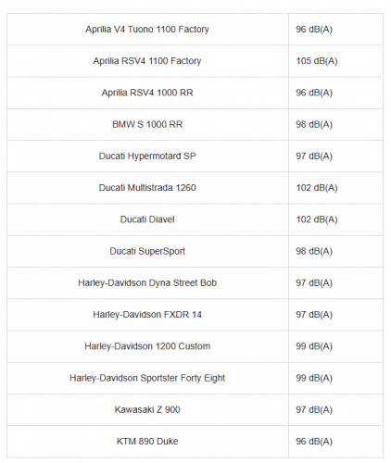Click the 105 dB(A) noise value
Viewport: 391px width, 463px height.
pyautogui.click(x=317, y=61)
